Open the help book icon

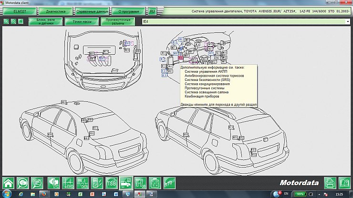[x=344, y=183]
